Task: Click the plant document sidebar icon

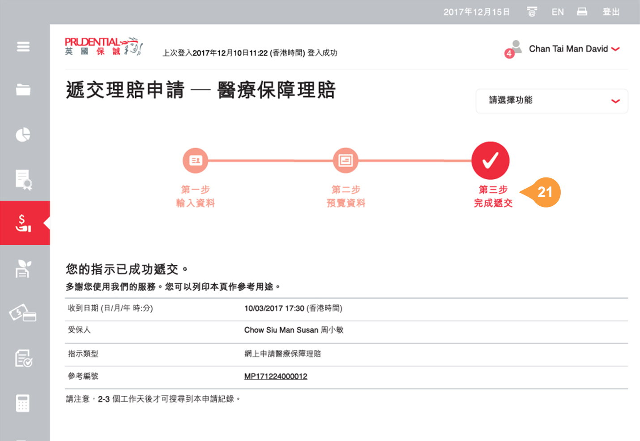Action: (23, 269)
